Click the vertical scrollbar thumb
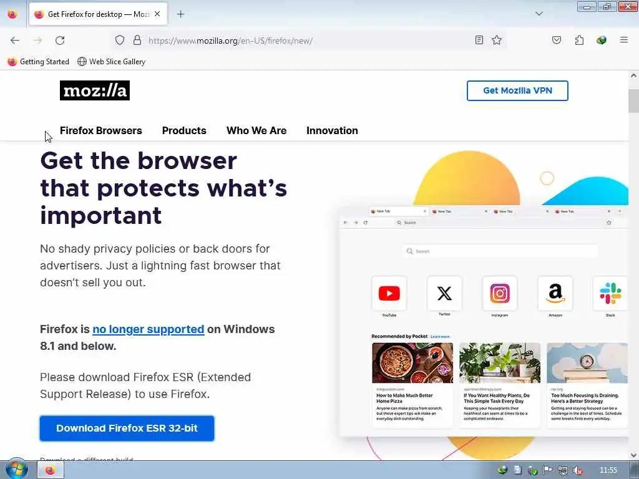639x479 pixels. tap(633, 100)
